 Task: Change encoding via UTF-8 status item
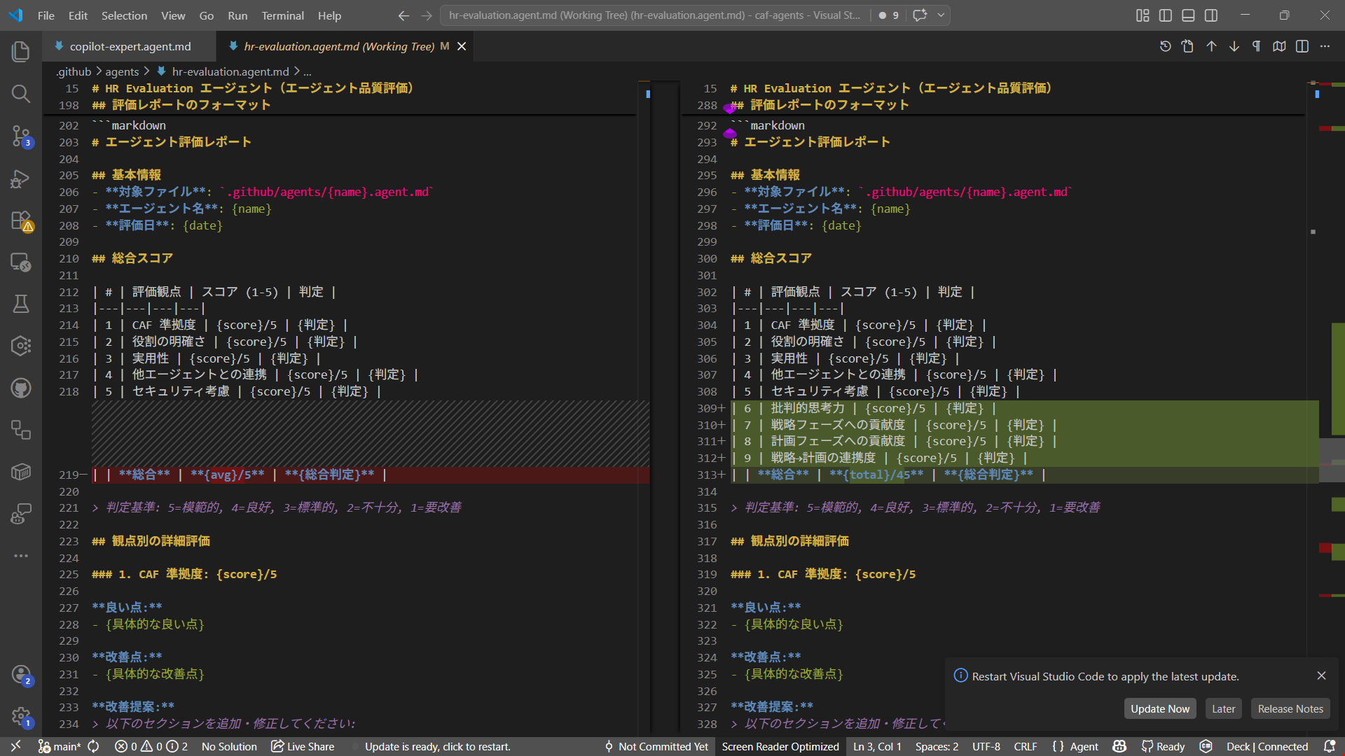pyautogui.click(x=986, y=747)
